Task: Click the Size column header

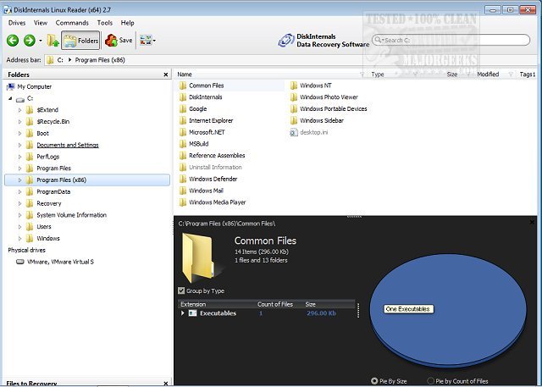Action: click(451, 75)
